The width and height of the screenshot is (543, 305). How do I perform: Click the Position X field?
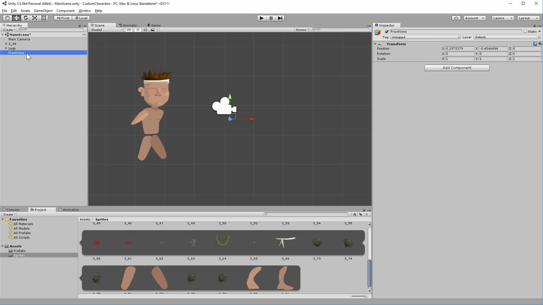460,49
